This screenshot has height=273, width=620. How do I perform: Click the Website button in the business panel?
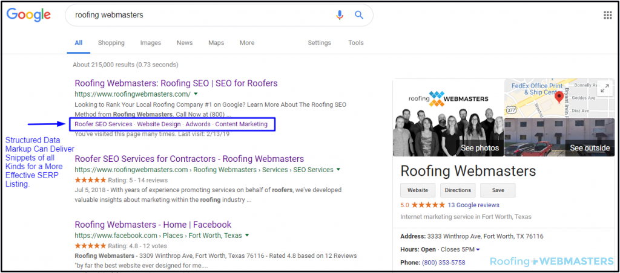coord(418,190)
